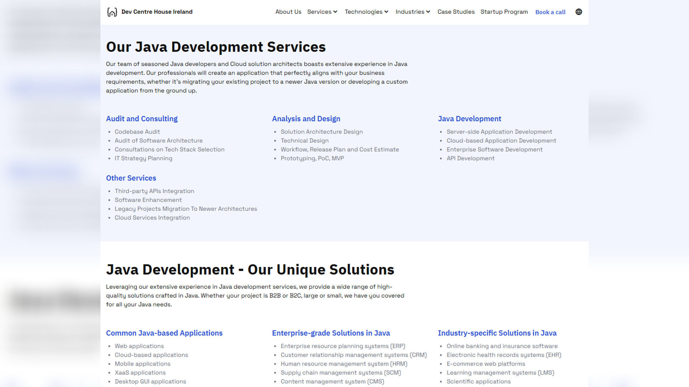Screen dimensions: 689x387
Task: Open Enterprise-grade Solutions in Java heading
Action: 331,333
